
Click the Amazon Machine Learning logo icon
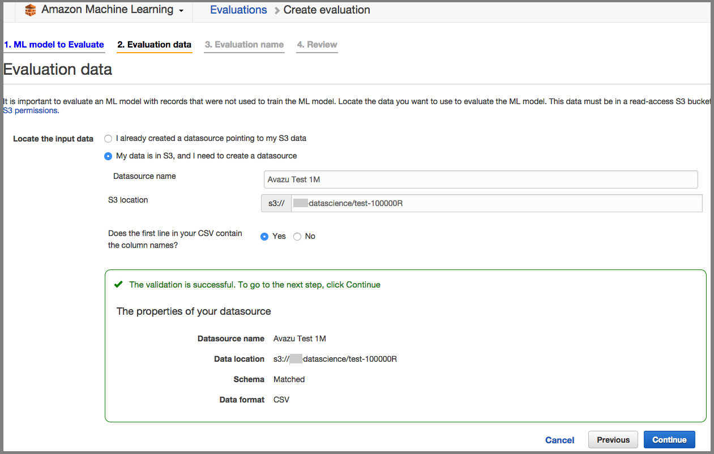31,10
